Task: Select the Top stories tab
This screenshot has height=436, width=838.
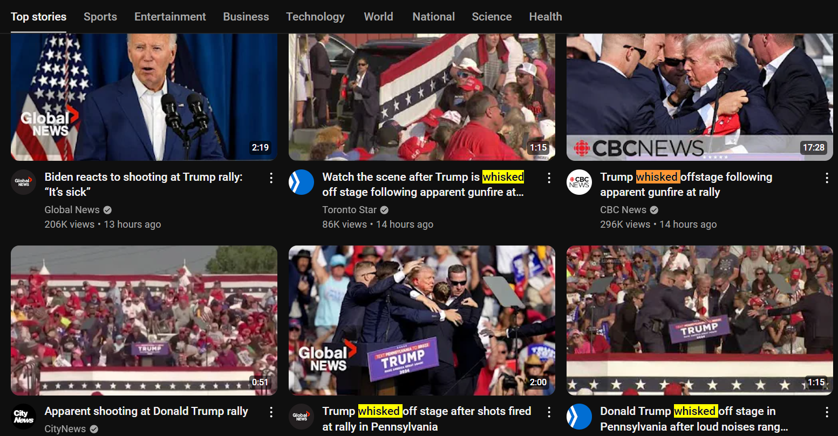Action: tap(39, 17)
